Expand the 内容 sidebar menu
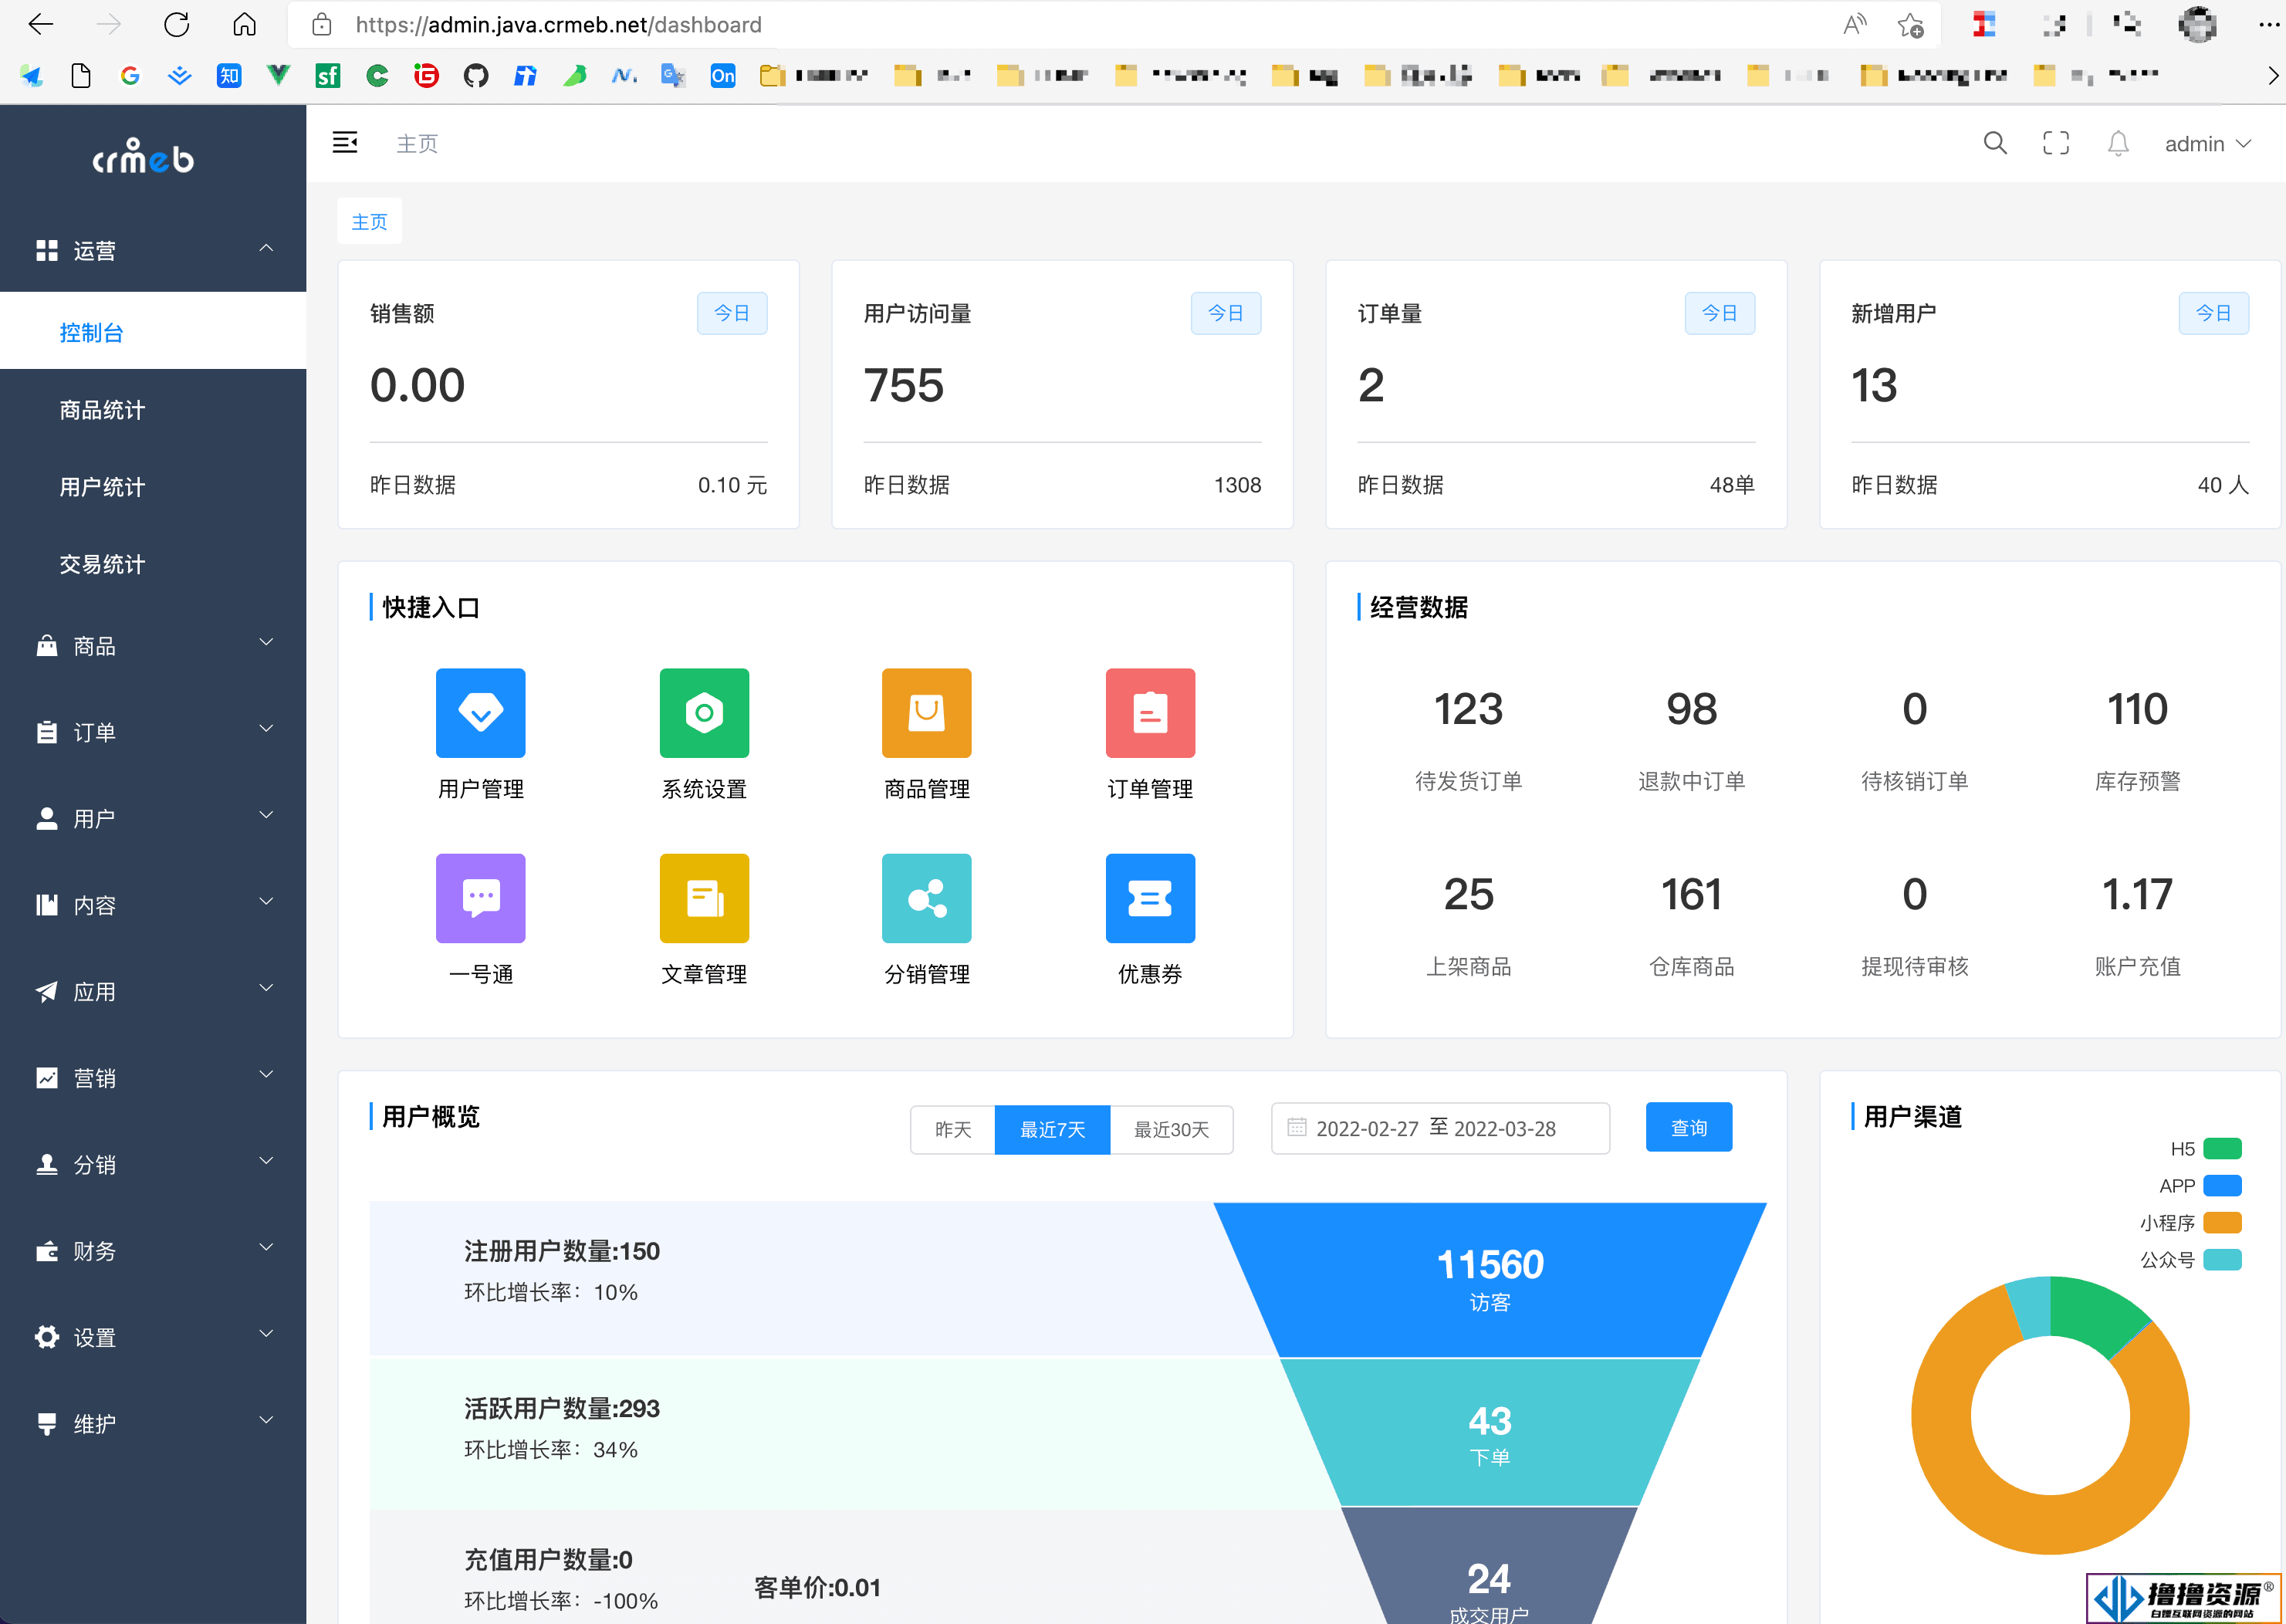 (x=153, y=904)
